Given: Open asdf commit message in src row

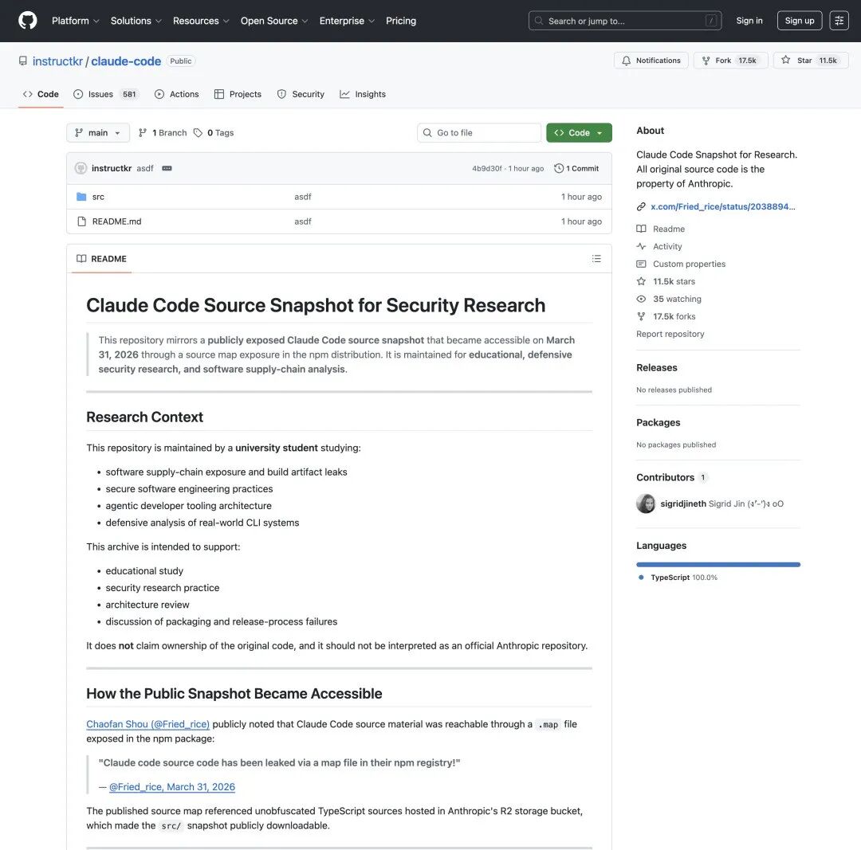Looking at the screenshot, I should tap(303, 197).
